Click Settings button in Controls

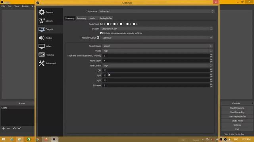click(x=237, y=125)
